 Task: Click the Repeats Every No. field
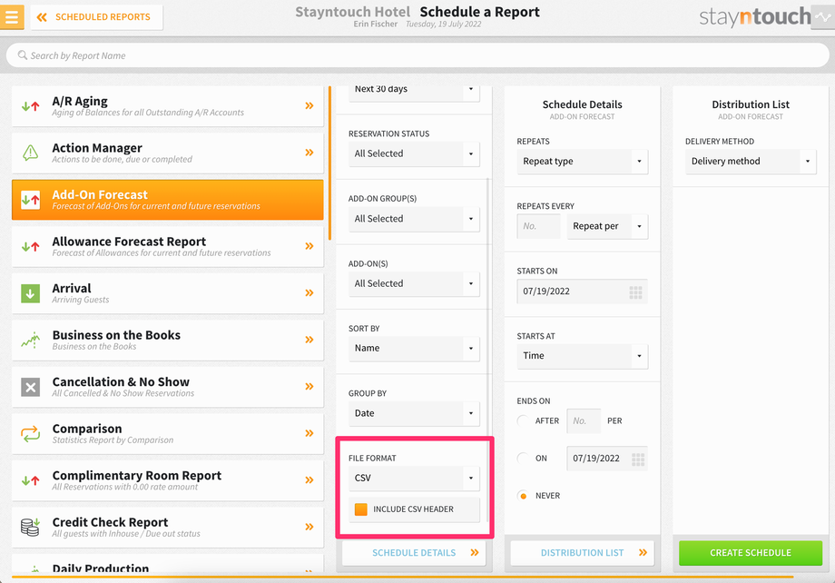click(538, 226)
